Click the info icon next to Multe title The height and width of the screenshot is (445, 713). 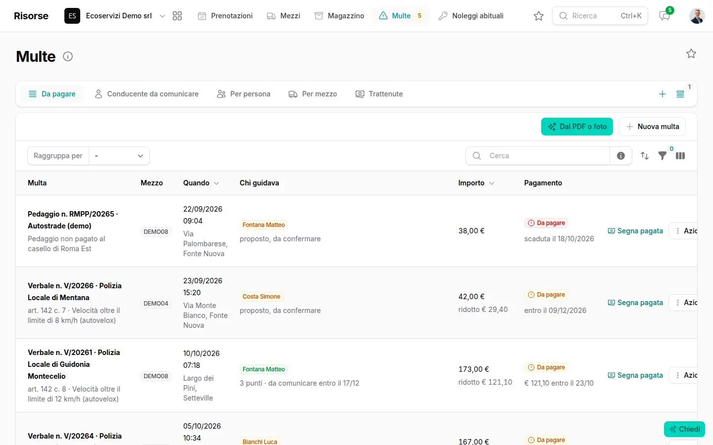coord(68,56)
